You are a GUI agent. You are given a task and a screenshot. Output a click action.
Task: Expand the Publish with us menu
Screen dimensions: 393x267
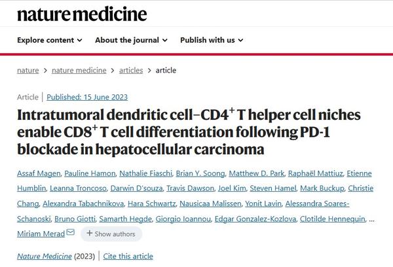[212, 40]
